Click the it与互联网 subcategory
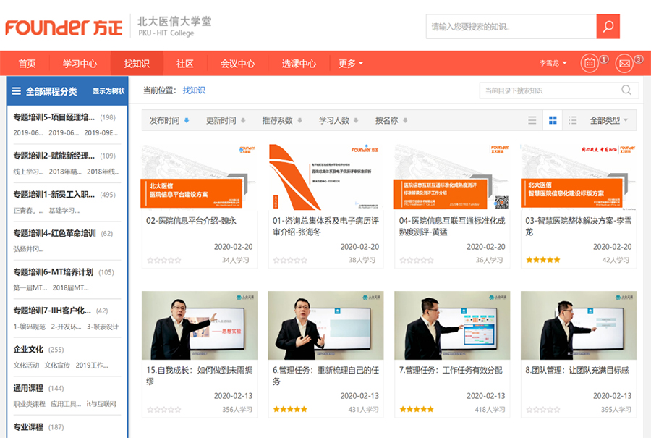This screenshot has height=438, width=651. pyautogui.click(x=101, y=404)
